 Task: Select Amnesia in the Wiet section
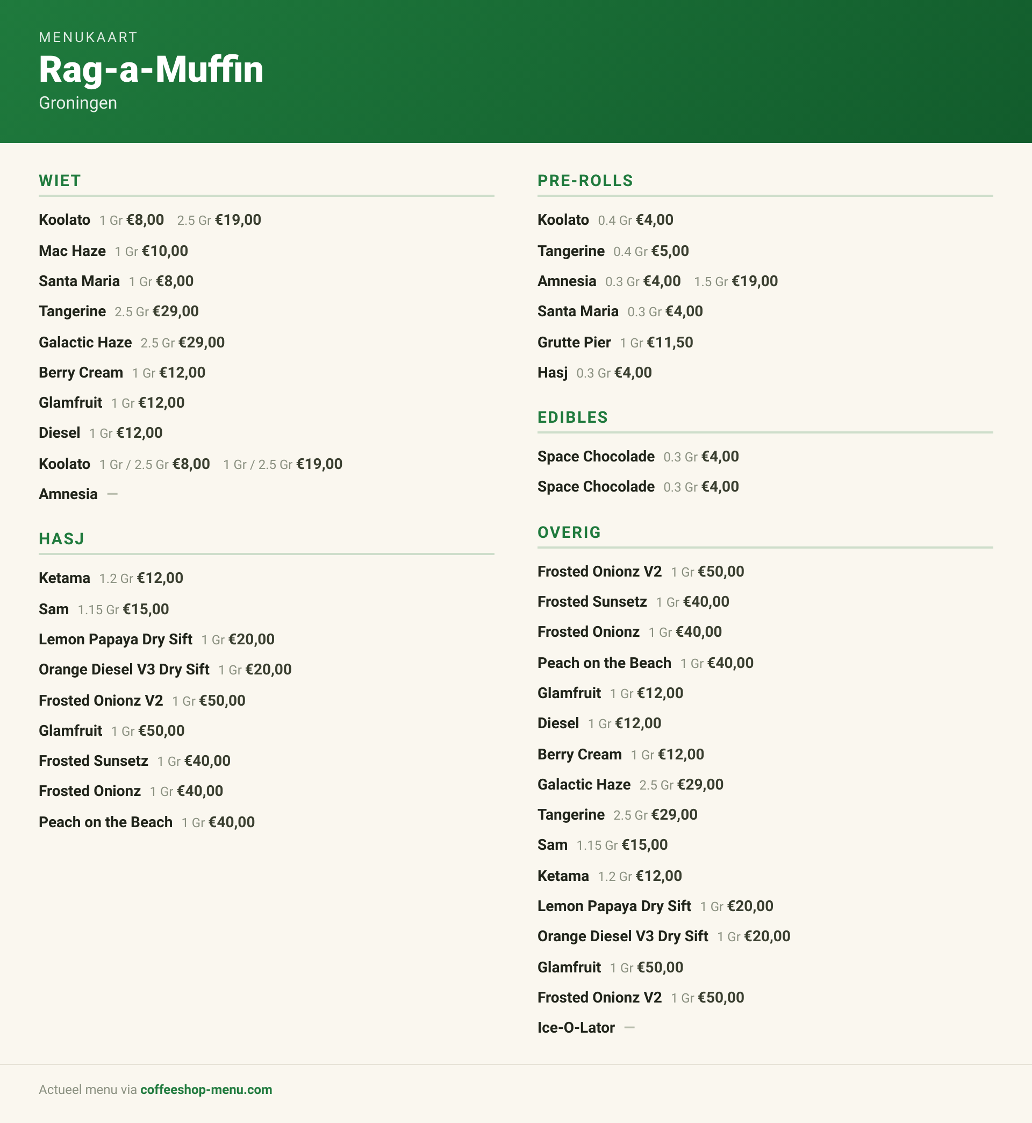(68, 494)
